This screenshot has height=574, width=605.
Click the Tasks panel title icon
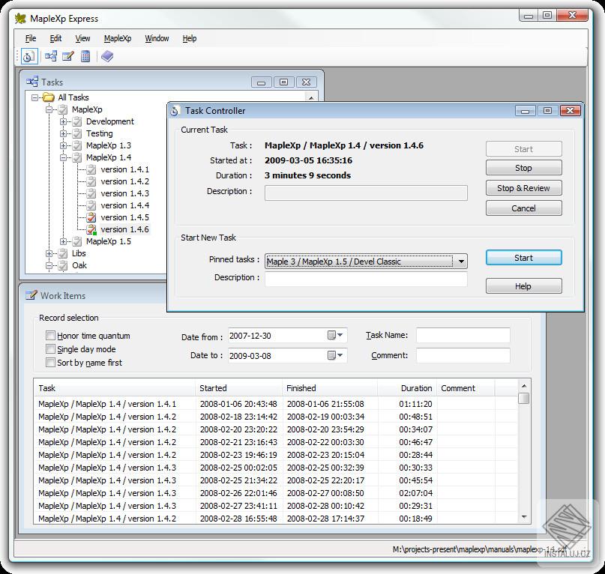(x=32, y=82)
